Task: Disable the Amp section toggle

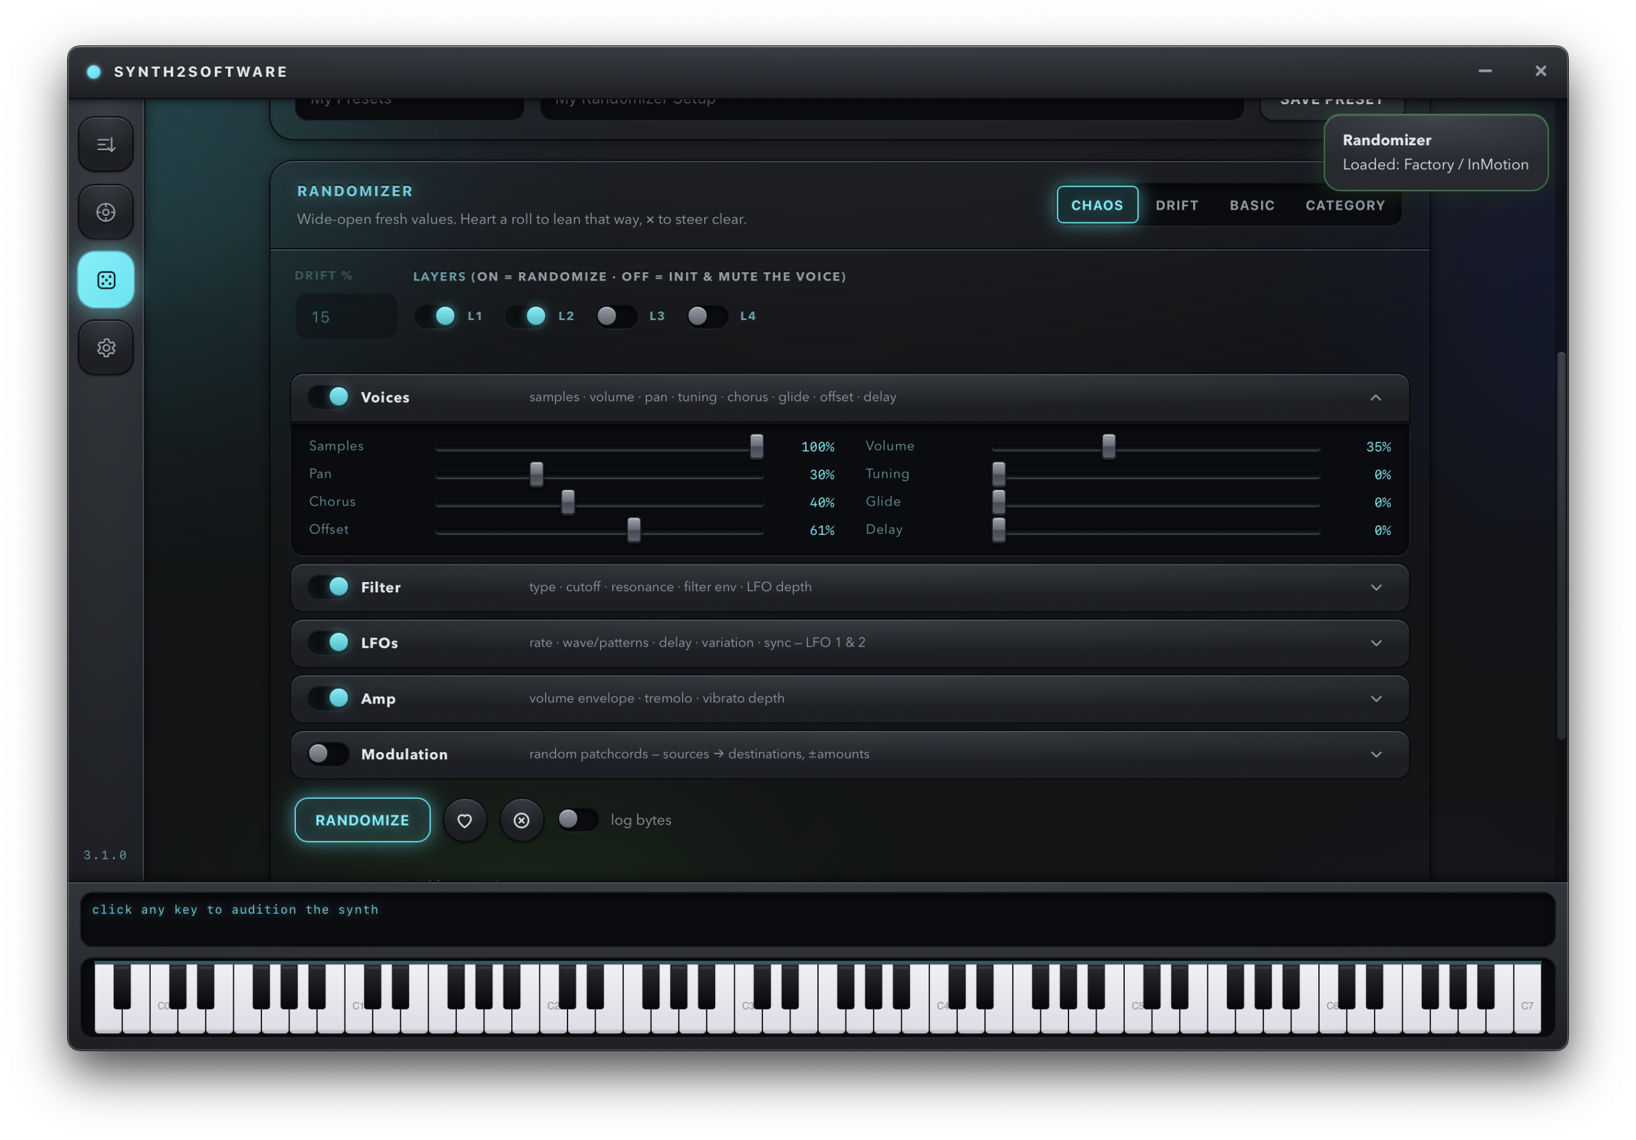Action: tap(329, 698)
